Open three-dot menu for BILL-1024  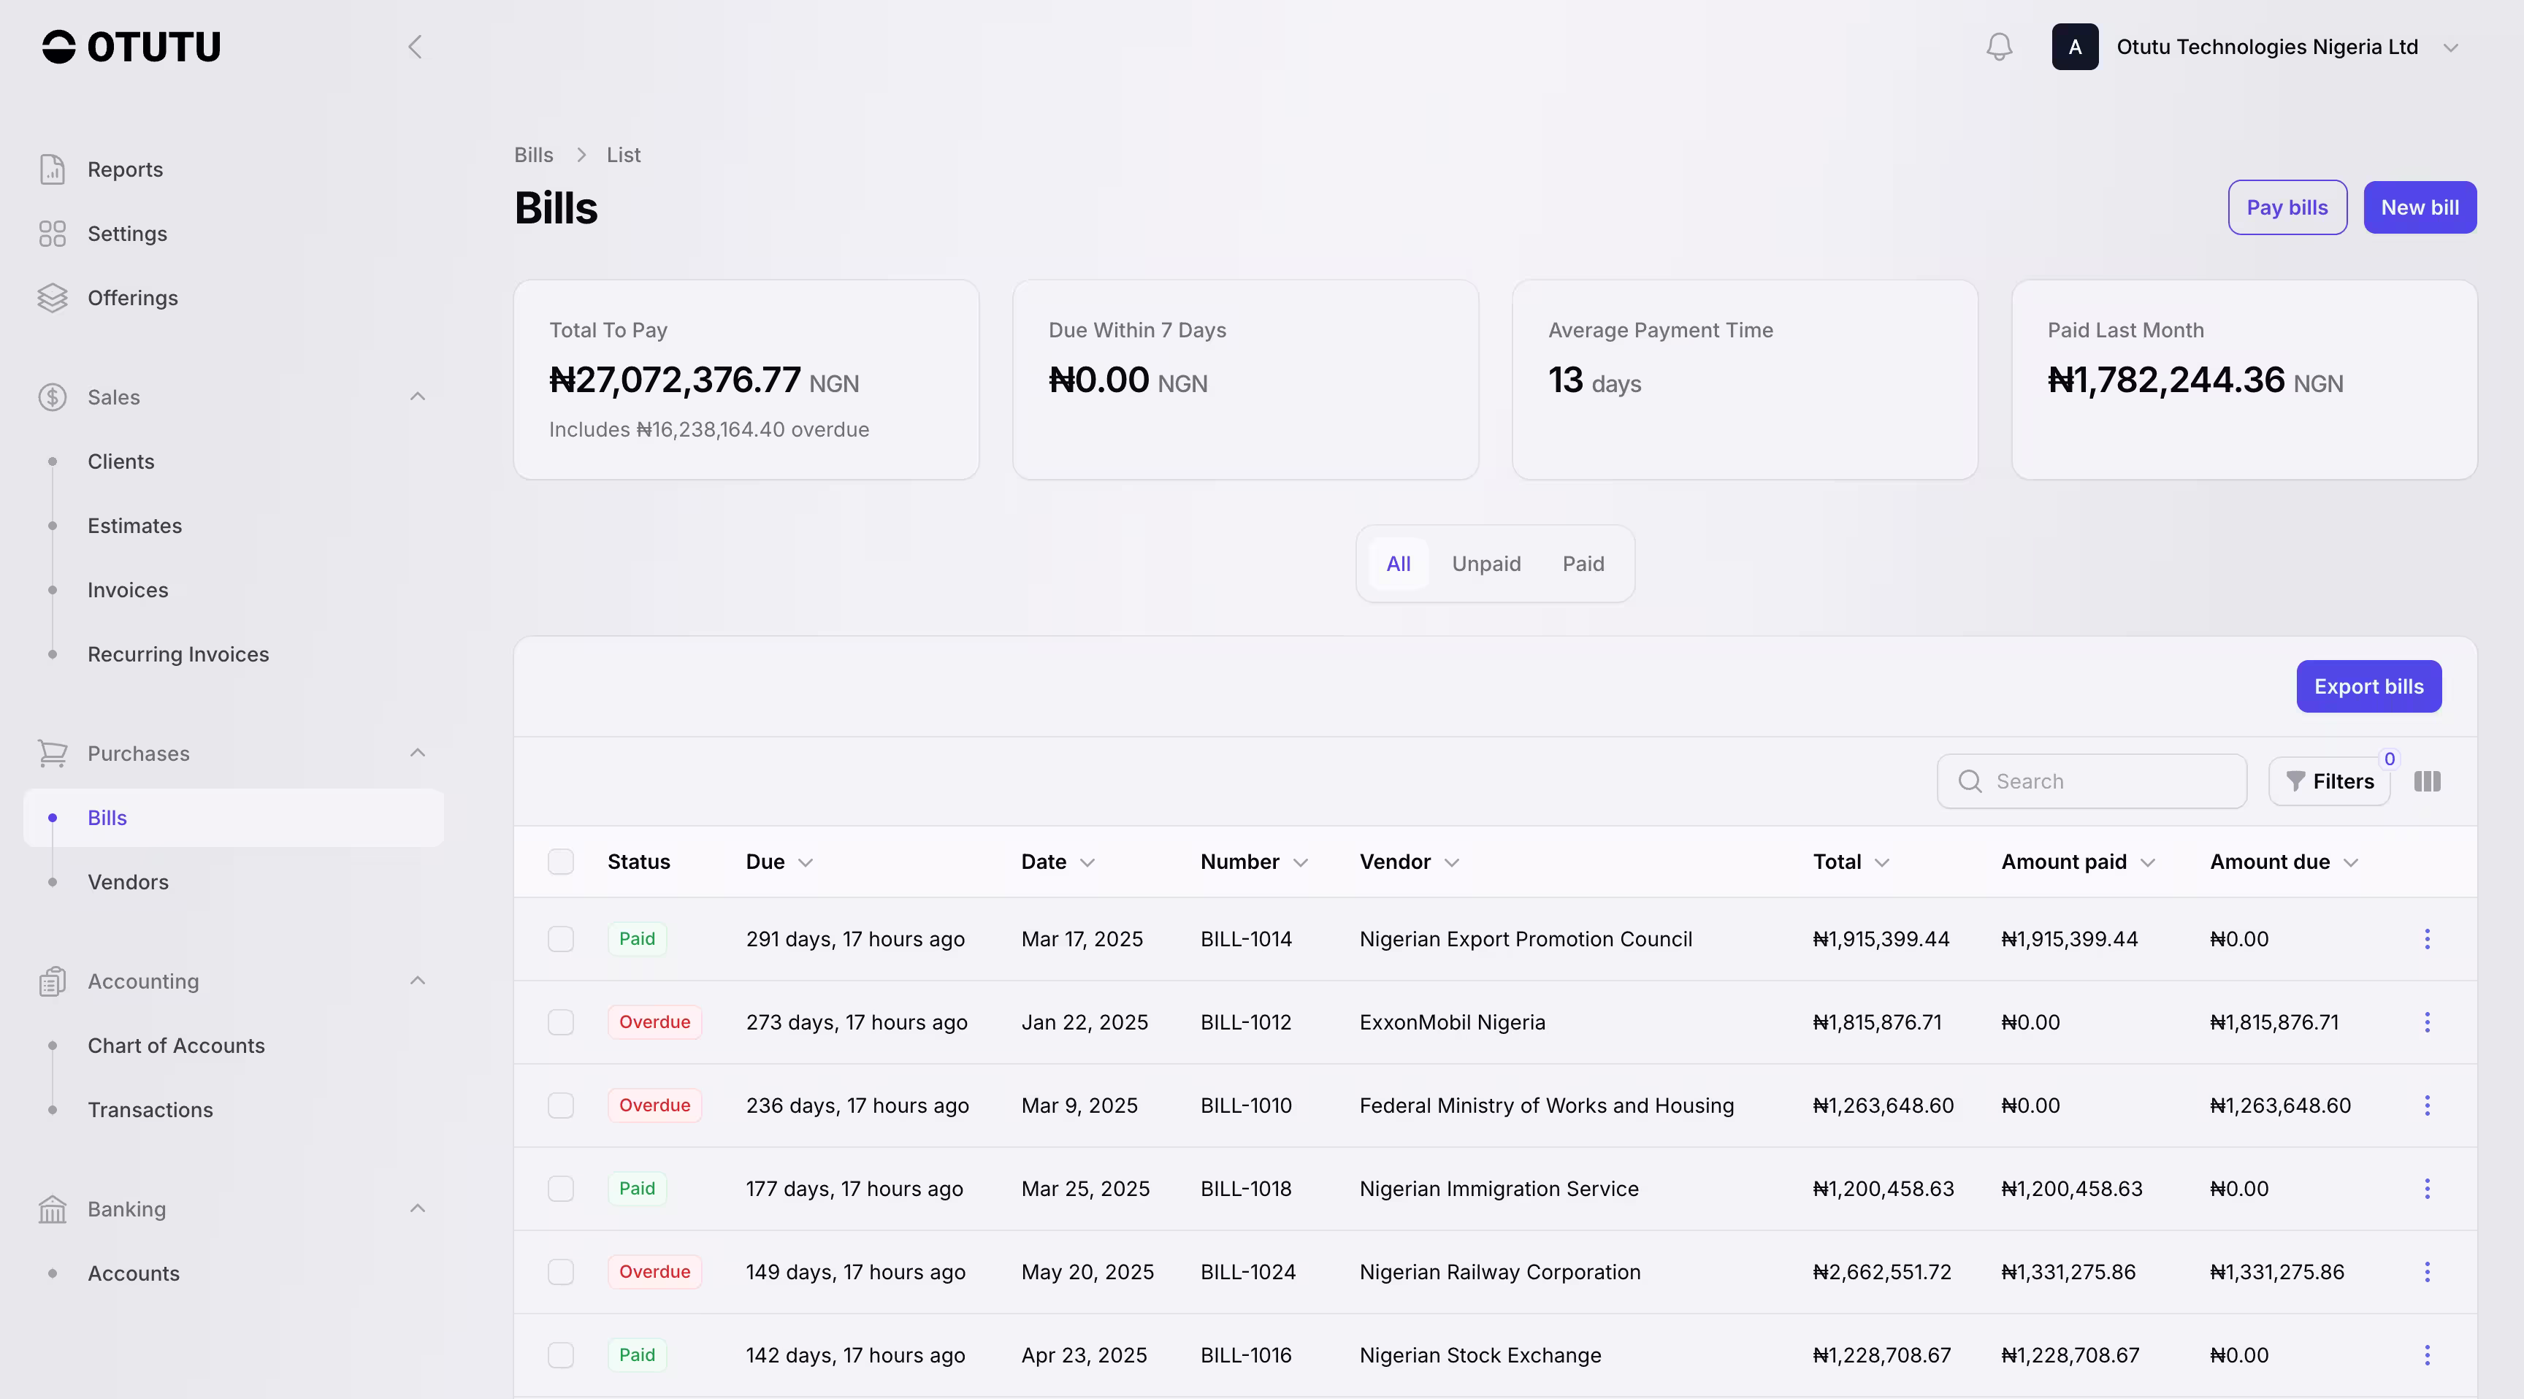(x=2427, y=1272)
